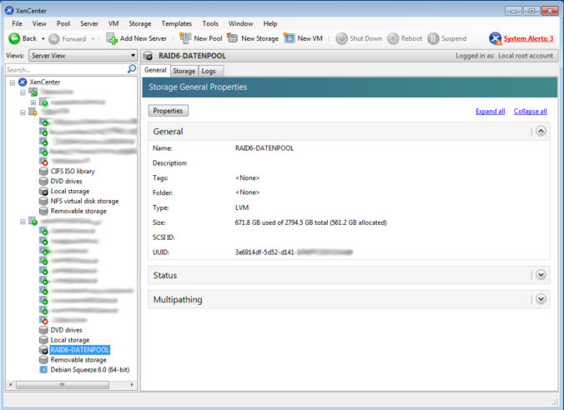The height and width of the screenshot is (410, 564).
Task: Click into the Search field
Action: tap(66, 70)
